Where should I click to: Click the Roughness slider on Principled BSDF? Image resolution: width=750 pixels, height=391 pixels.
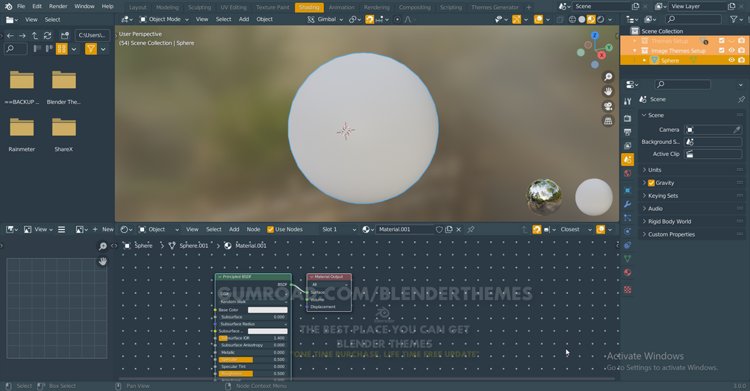[x=252, y=374]
